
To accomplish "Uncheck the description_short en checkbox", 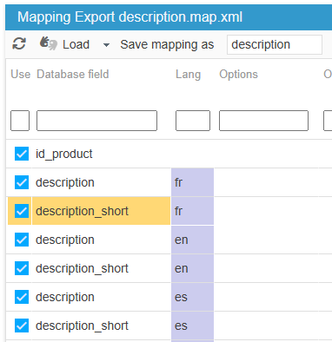I will [x=22, y=268].
